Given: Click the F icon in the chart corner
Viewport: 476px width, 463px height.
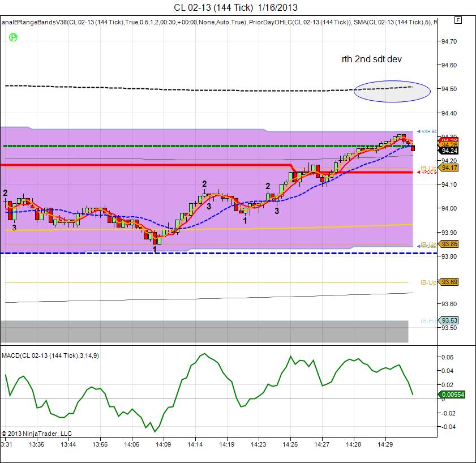Looking at the screenshot, I should pos(458,20).
